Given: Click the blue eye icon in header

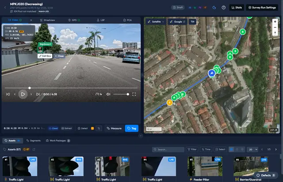Looking at the screenshot, I should 190,8.
